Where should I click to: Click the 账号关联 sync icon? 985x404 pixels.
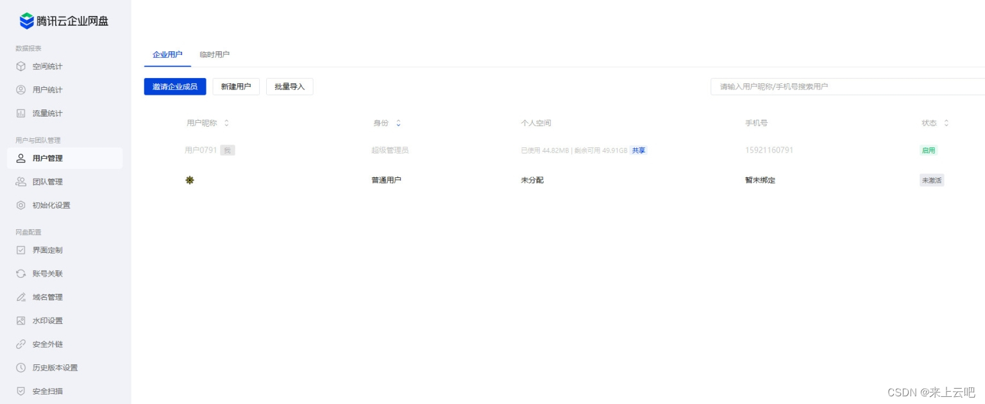click(x=21, y=273)
